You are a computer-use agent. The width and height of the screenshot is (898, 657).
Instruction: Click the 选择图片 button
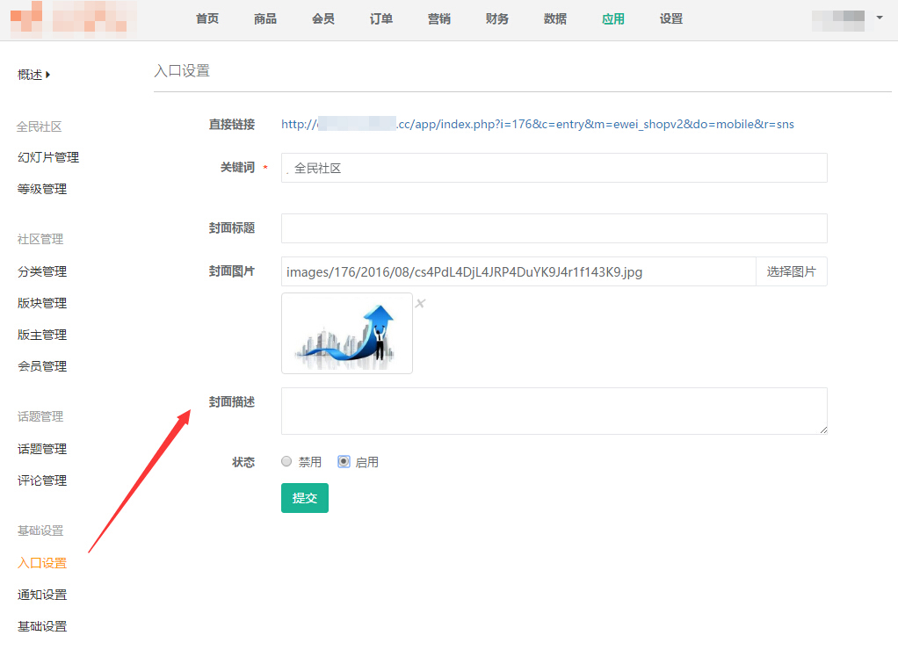[x=791, y=272]
